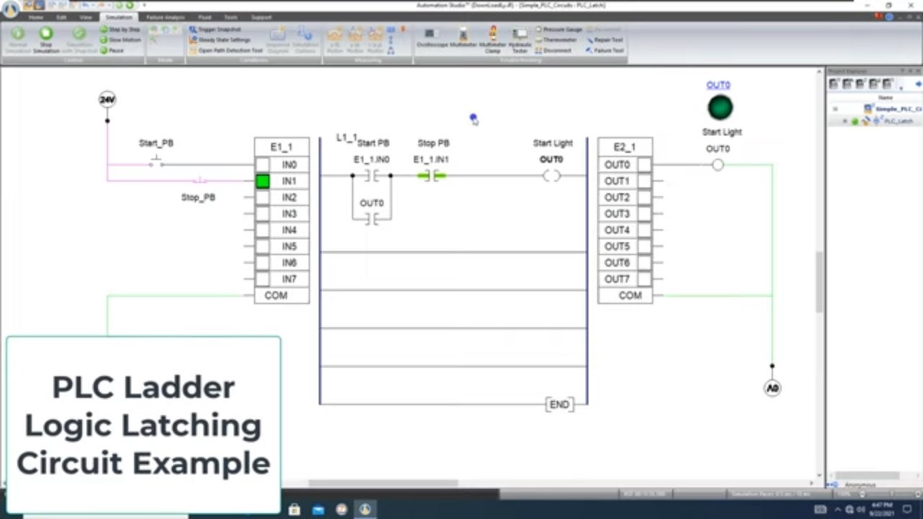Viewport: 923px width, 519px height.
Task: Select the Oscilloscope instrument
Action: click(431, 37)
